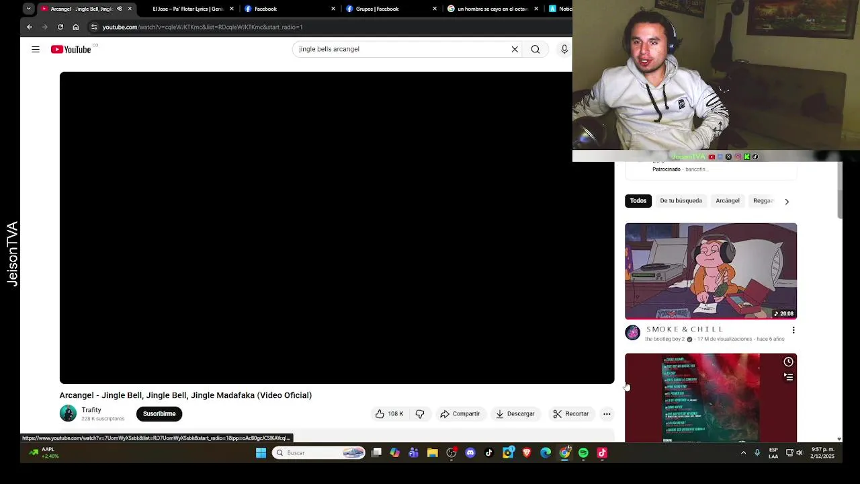Open Discord from the taskbar

[470, 453]
